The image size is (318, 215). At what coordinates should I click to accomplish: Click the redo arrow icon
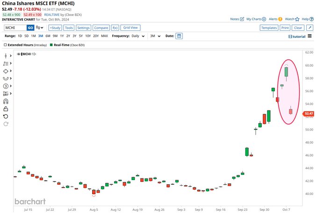pos(6,124)
